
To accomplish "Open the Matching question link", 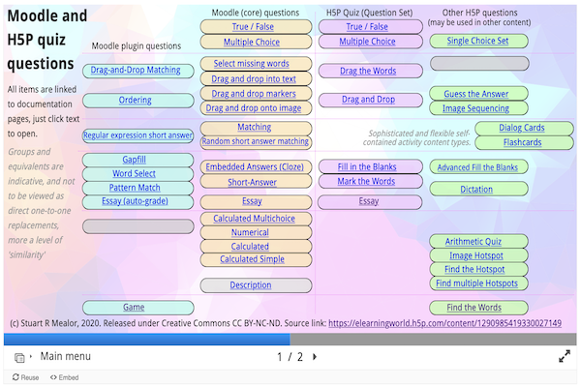I will click(254, 127).
